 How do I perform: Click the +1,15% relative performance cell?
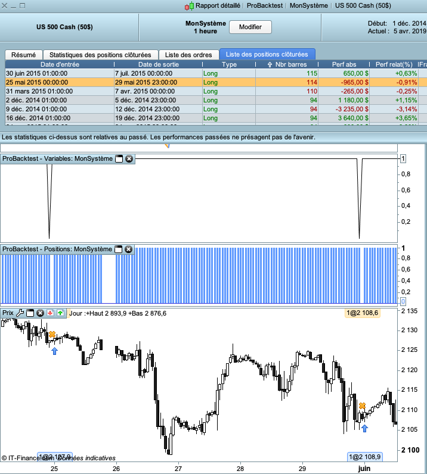[394, 100]
